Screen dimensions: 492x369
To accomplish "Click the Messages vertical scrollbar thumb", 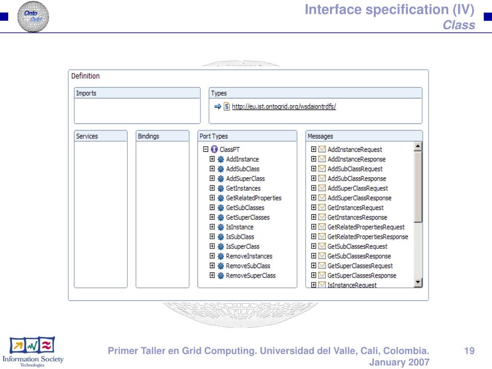I will (418, 187).
